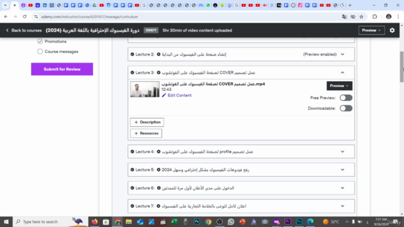
Task: Enable the Free Preview toggle
Action: pyautogui.click(x=346, y=98)
